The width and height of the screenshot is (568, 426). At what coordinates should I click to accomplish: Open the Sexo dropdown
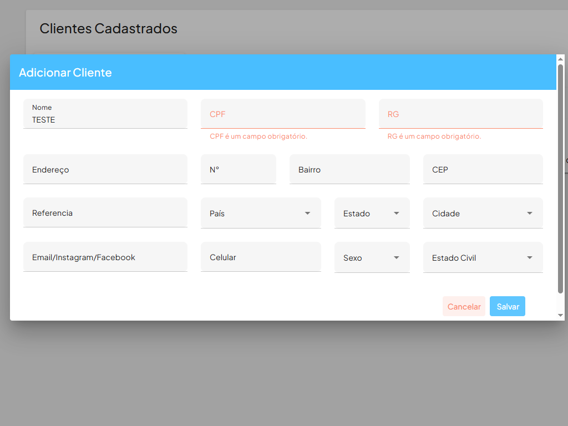[372, 258]
